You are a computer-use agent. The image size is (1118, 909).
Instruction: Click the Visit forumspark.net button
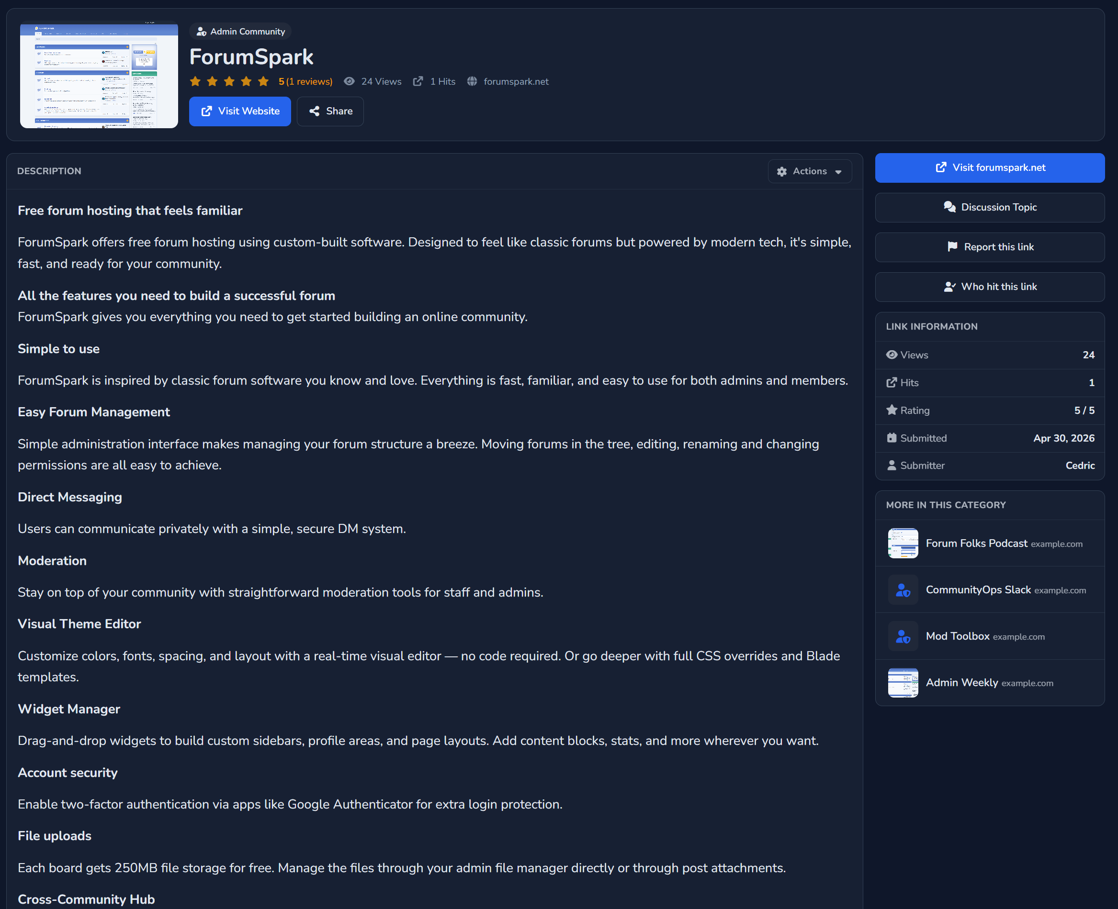[x=990, y=167]
